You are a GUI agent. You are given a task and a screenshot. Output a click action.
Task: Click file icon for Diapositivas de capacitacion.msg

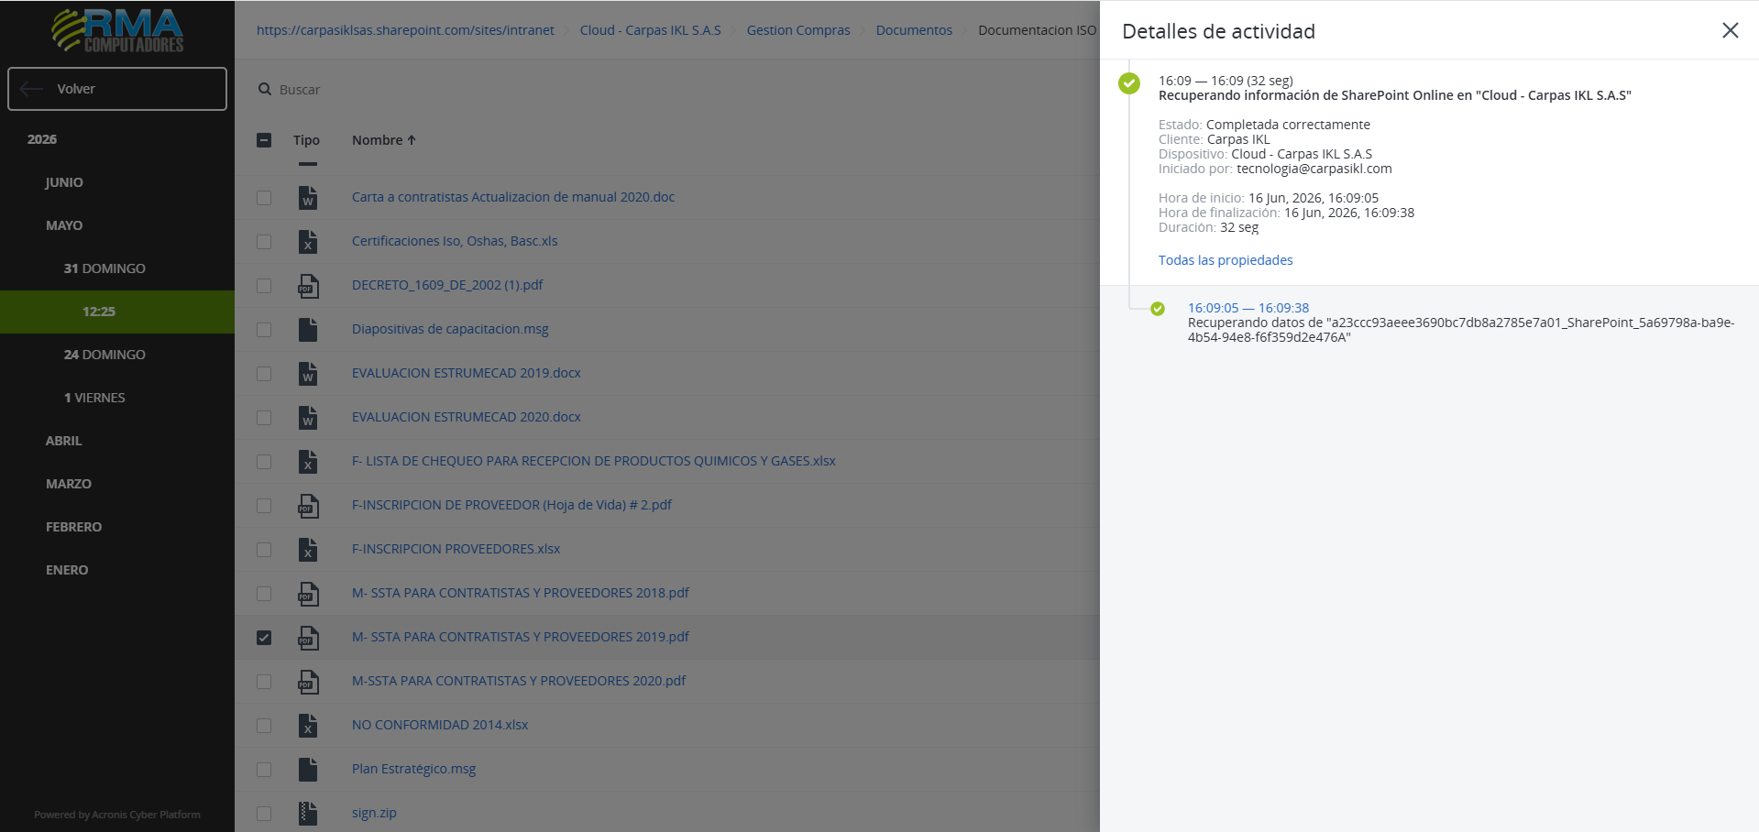[x=308, y=329]
